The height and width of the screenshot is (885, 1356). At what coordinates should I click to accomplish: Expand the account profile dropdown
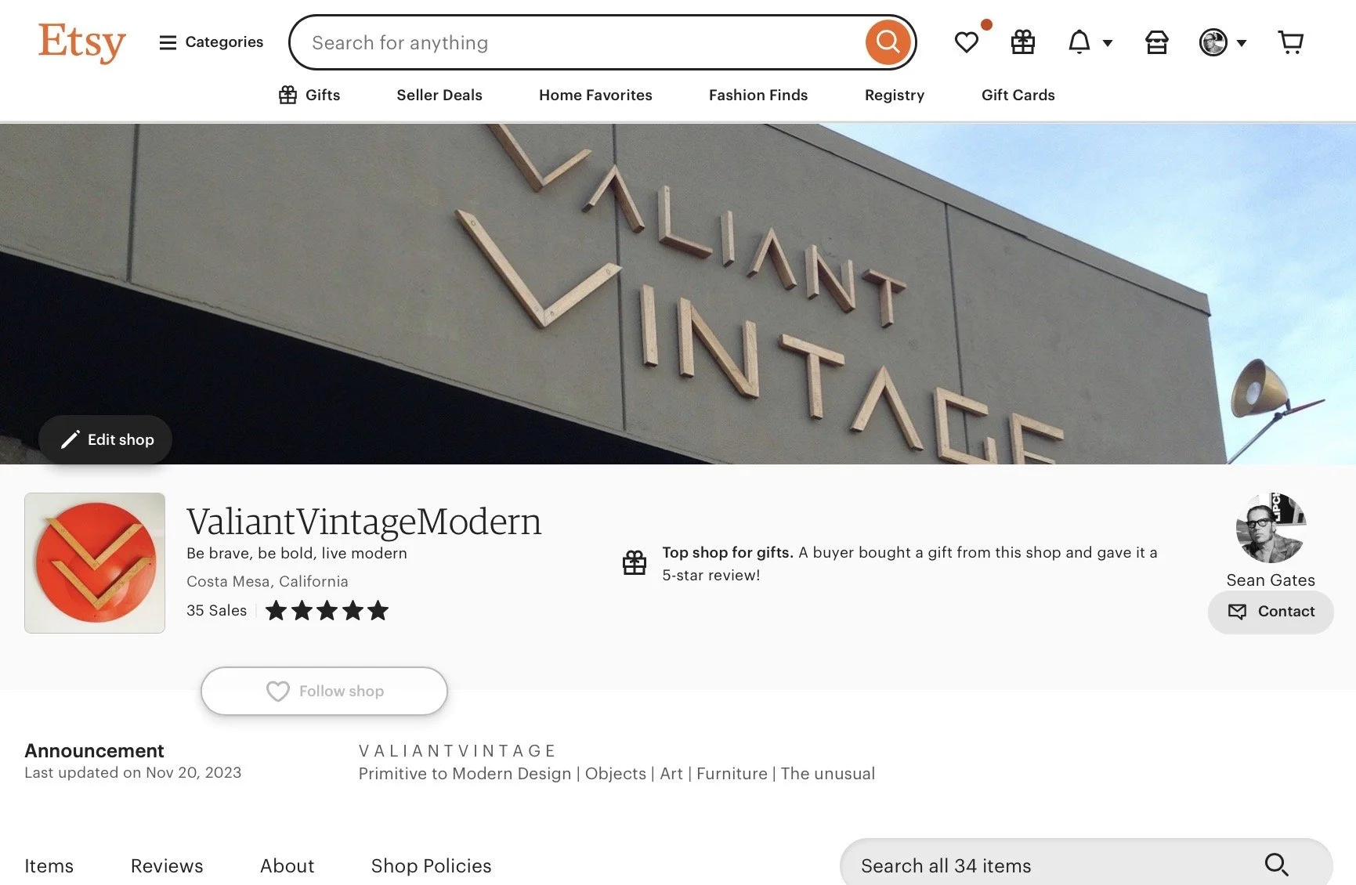pos(1223,42)
